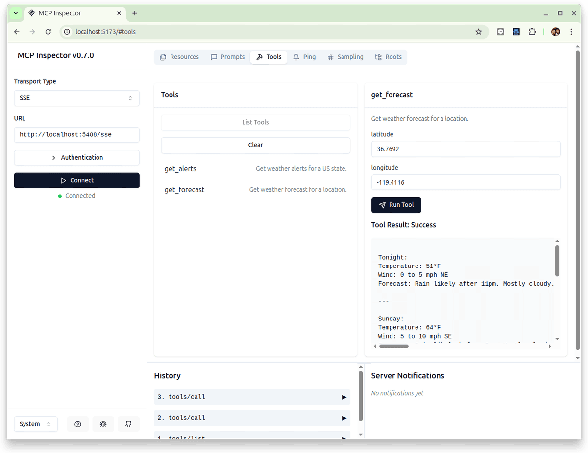Expand history entry 2. tools/call

pos(252,418)
